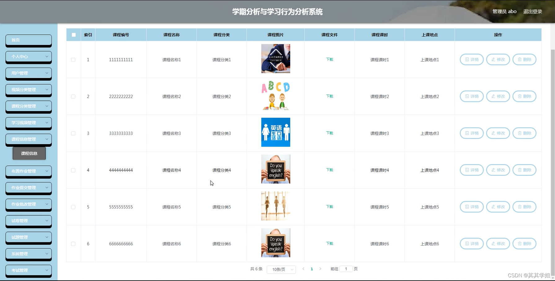Viewport: 555px width, 281px height.
Task: Expand the 个人中心 sidebar menu
Action: click(28, 57)
